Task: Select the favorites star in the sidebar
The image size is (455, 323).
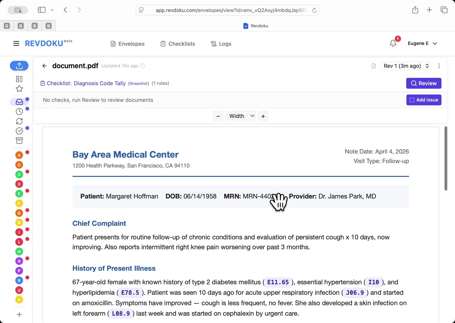Action: (19, 89)
